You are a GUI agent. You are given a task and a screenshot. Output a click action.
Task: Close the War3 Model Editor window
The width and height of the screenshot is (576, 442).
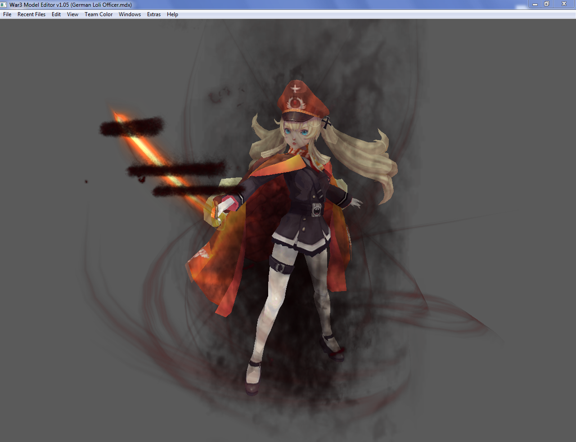[x=564, y=4]
